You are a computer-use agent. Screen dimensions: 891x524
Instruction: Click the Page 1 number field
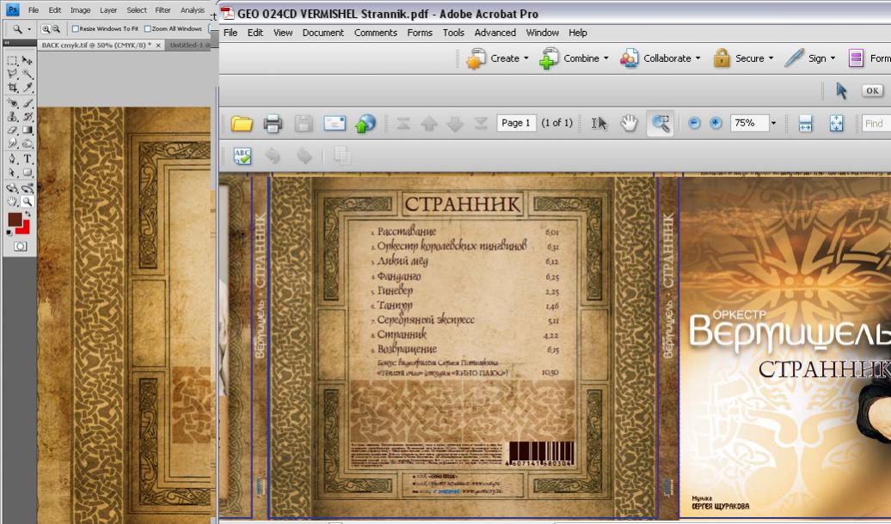[x=517, y=123]
